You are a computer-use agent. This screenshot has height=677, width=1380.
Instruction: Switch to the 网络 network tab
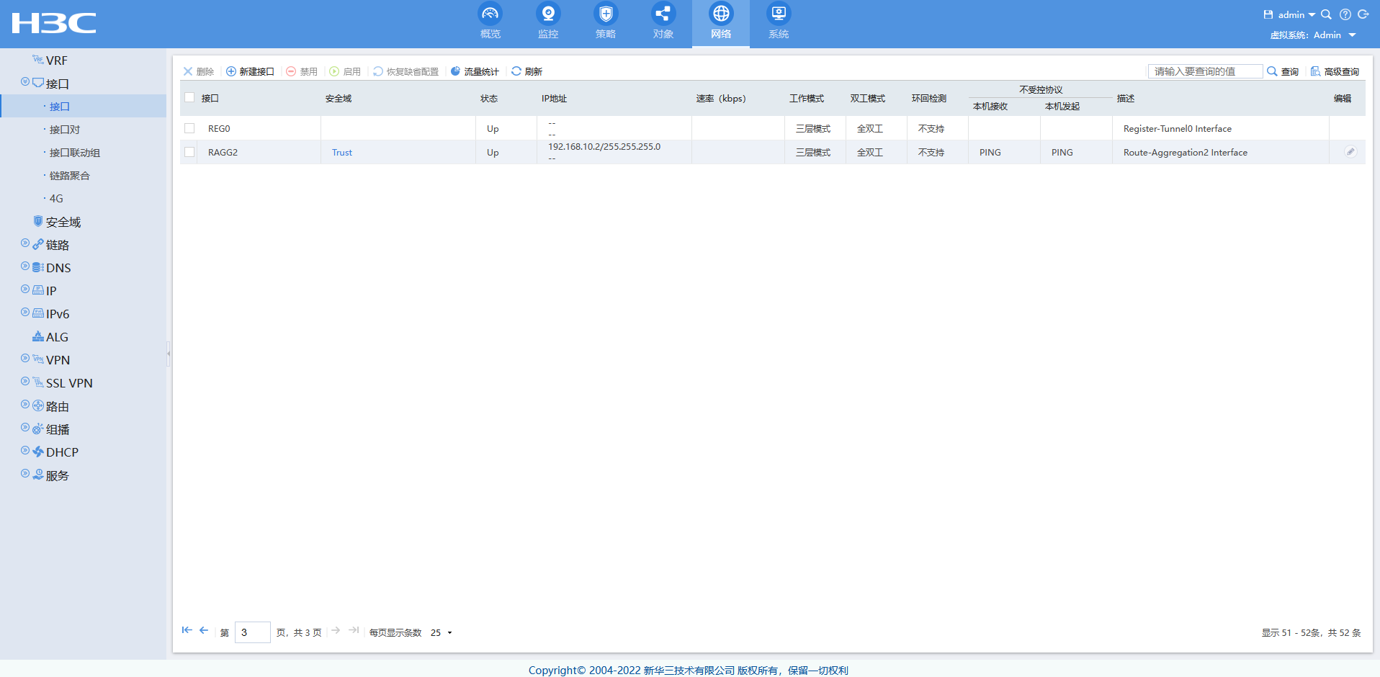tap(720, 22)
